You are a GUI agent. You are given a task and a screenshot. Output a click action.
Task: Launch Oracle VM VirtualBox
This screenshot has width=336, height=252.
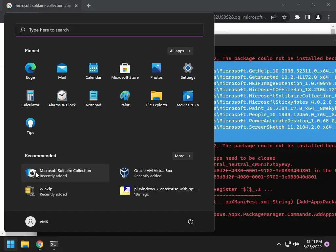(x=160, y=173)
